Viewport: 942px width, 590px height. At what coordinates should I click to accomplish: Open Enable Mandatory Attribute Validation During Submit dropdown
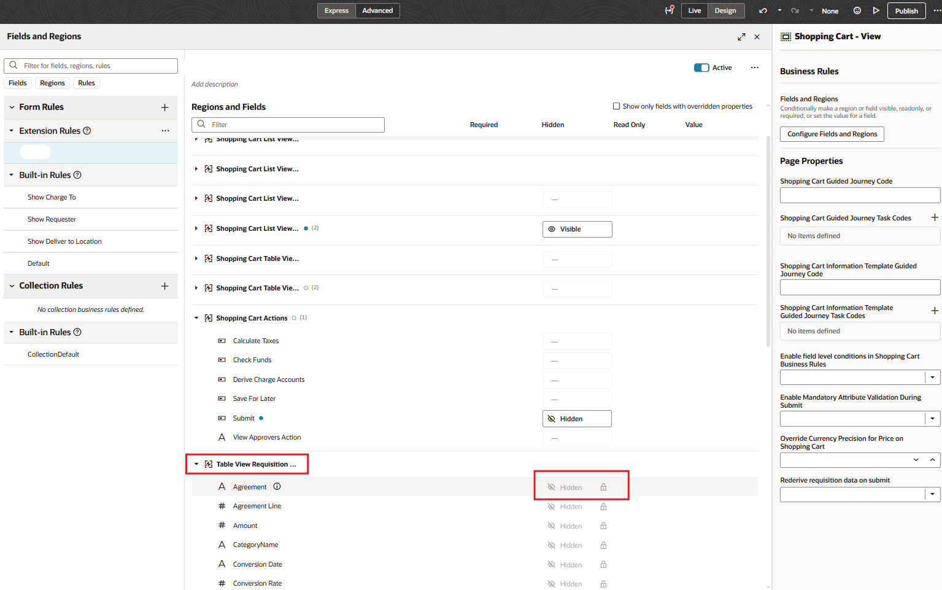(x=932, y=419)
